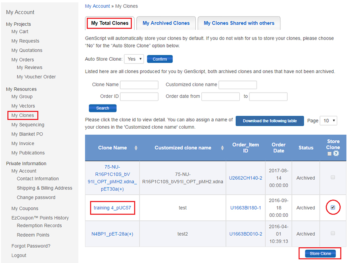
Task: Open My Publications in sidebar
Action: pos(28,153)
